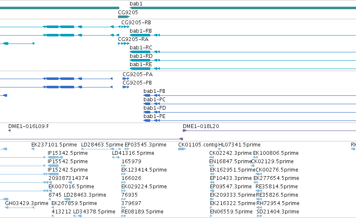Click the bab1-PE protein label
The width and height of the screenshot is (356, 218).
pos(154,116)
